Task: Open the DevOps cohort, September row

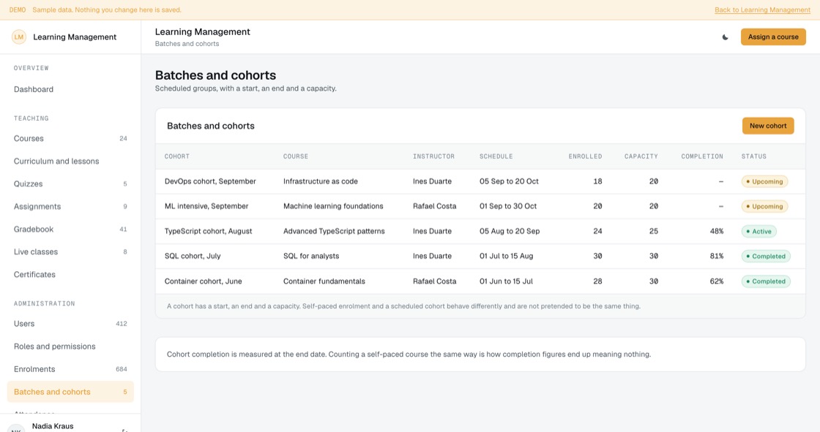Action: (480, 181)
